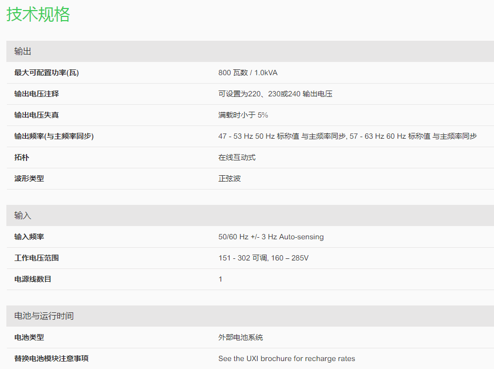Collapse the 电池与运行时间 section header
Image resolution: width=494 pixels, height=369 pixels.
[x=44, y=316]
